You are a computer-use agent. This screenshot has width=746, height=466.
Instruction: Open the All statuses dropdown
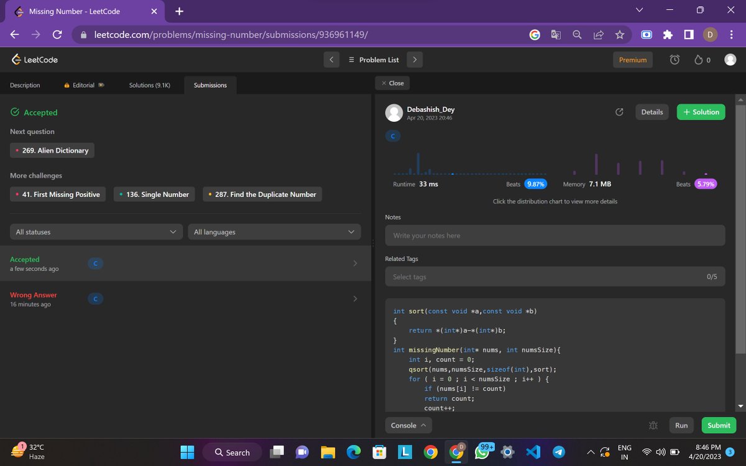(x=96, y=232)
